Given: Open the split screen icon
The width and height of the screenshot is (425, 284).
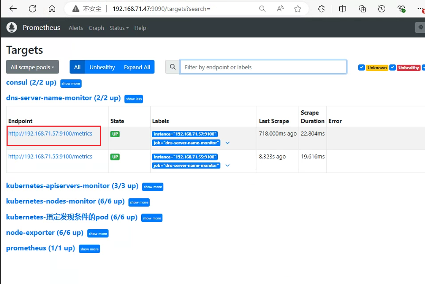Looking at the screenshot, I should pos(342,9).
